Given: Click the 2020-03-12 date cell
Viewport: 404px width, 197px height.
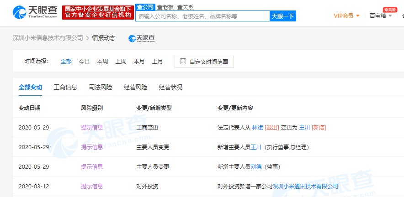Looking at the screenshot, I should tap(34, 186).
